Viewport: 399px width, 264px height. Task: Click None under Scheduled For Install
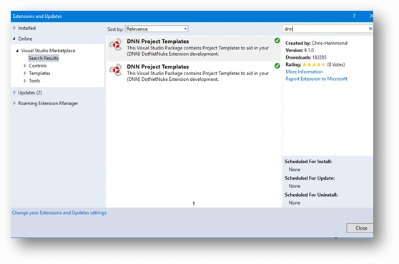point(295,170)
